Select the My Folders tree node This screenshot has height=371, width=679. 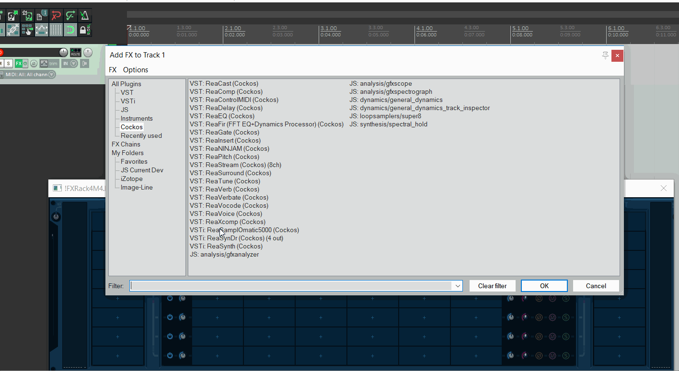coord(127,153)
